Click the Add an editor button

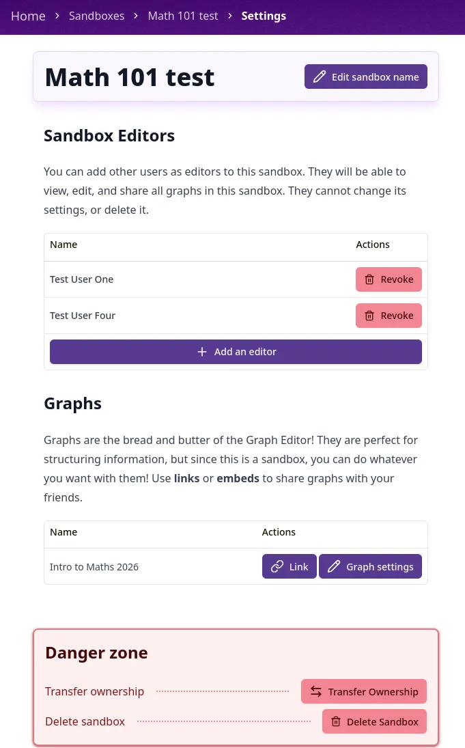pyautogui.click(x=236, y=352)
